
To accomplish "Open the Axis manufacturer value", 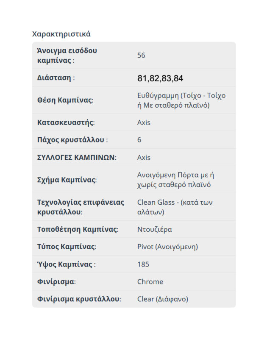I will point(144,123).
